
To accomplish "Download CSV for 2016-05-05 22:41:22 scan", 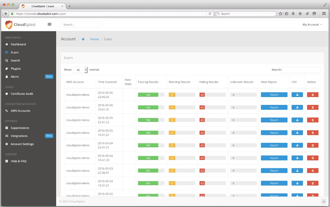I will tap(297, 120).
